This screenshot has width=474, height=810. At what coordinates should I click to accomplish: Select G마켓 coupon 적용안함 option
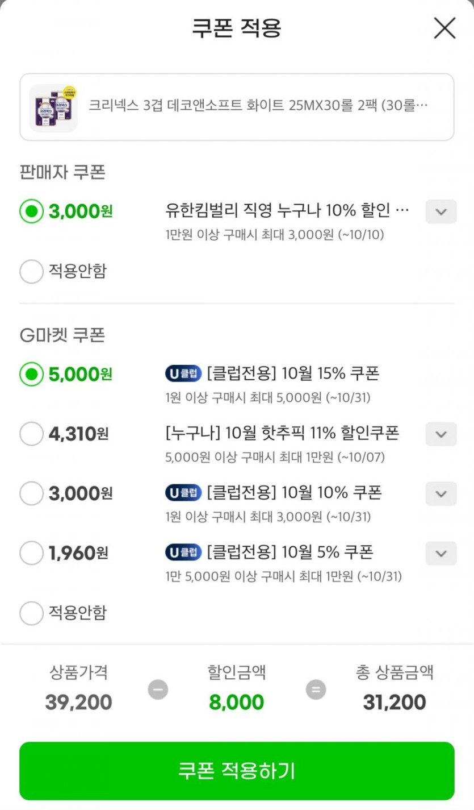(31, 613)
